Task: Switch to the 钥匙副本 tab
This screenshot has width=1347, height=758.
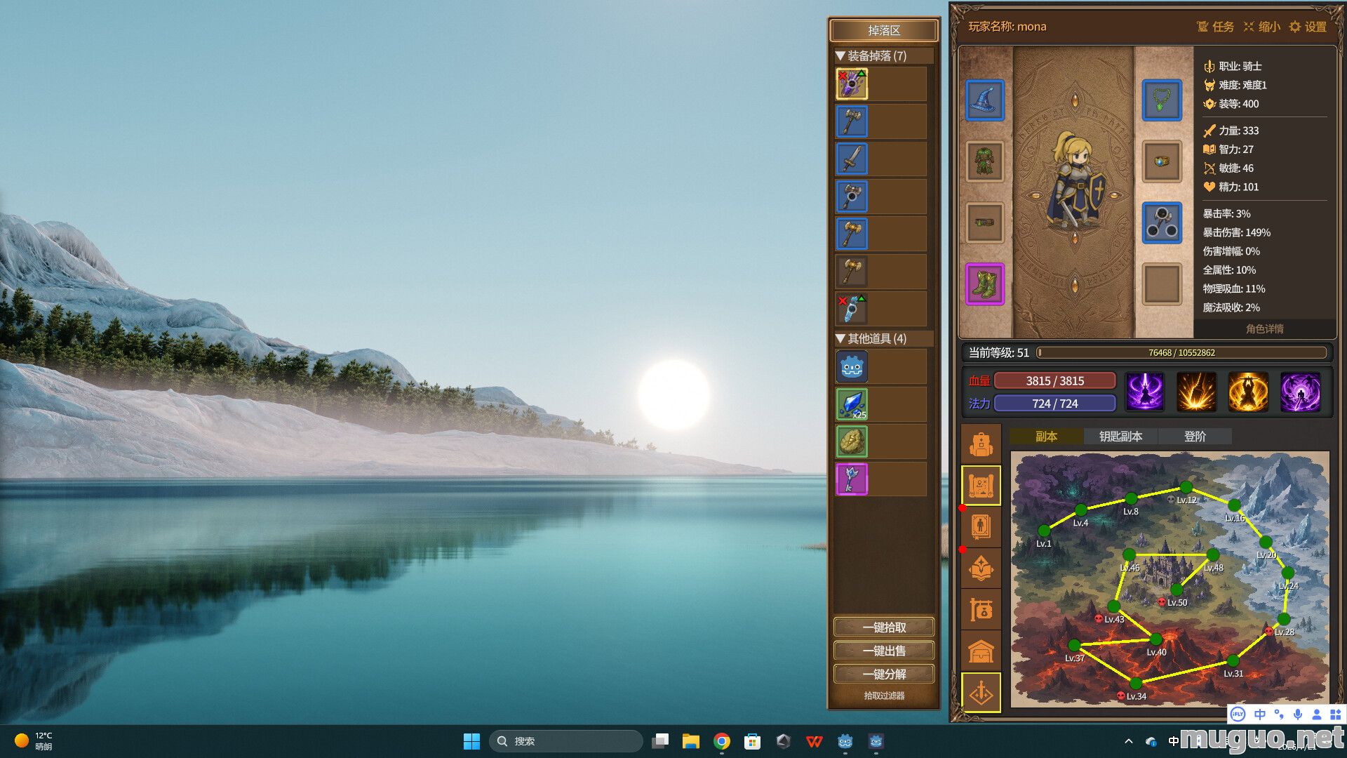Action: [x=1120, y=437]
